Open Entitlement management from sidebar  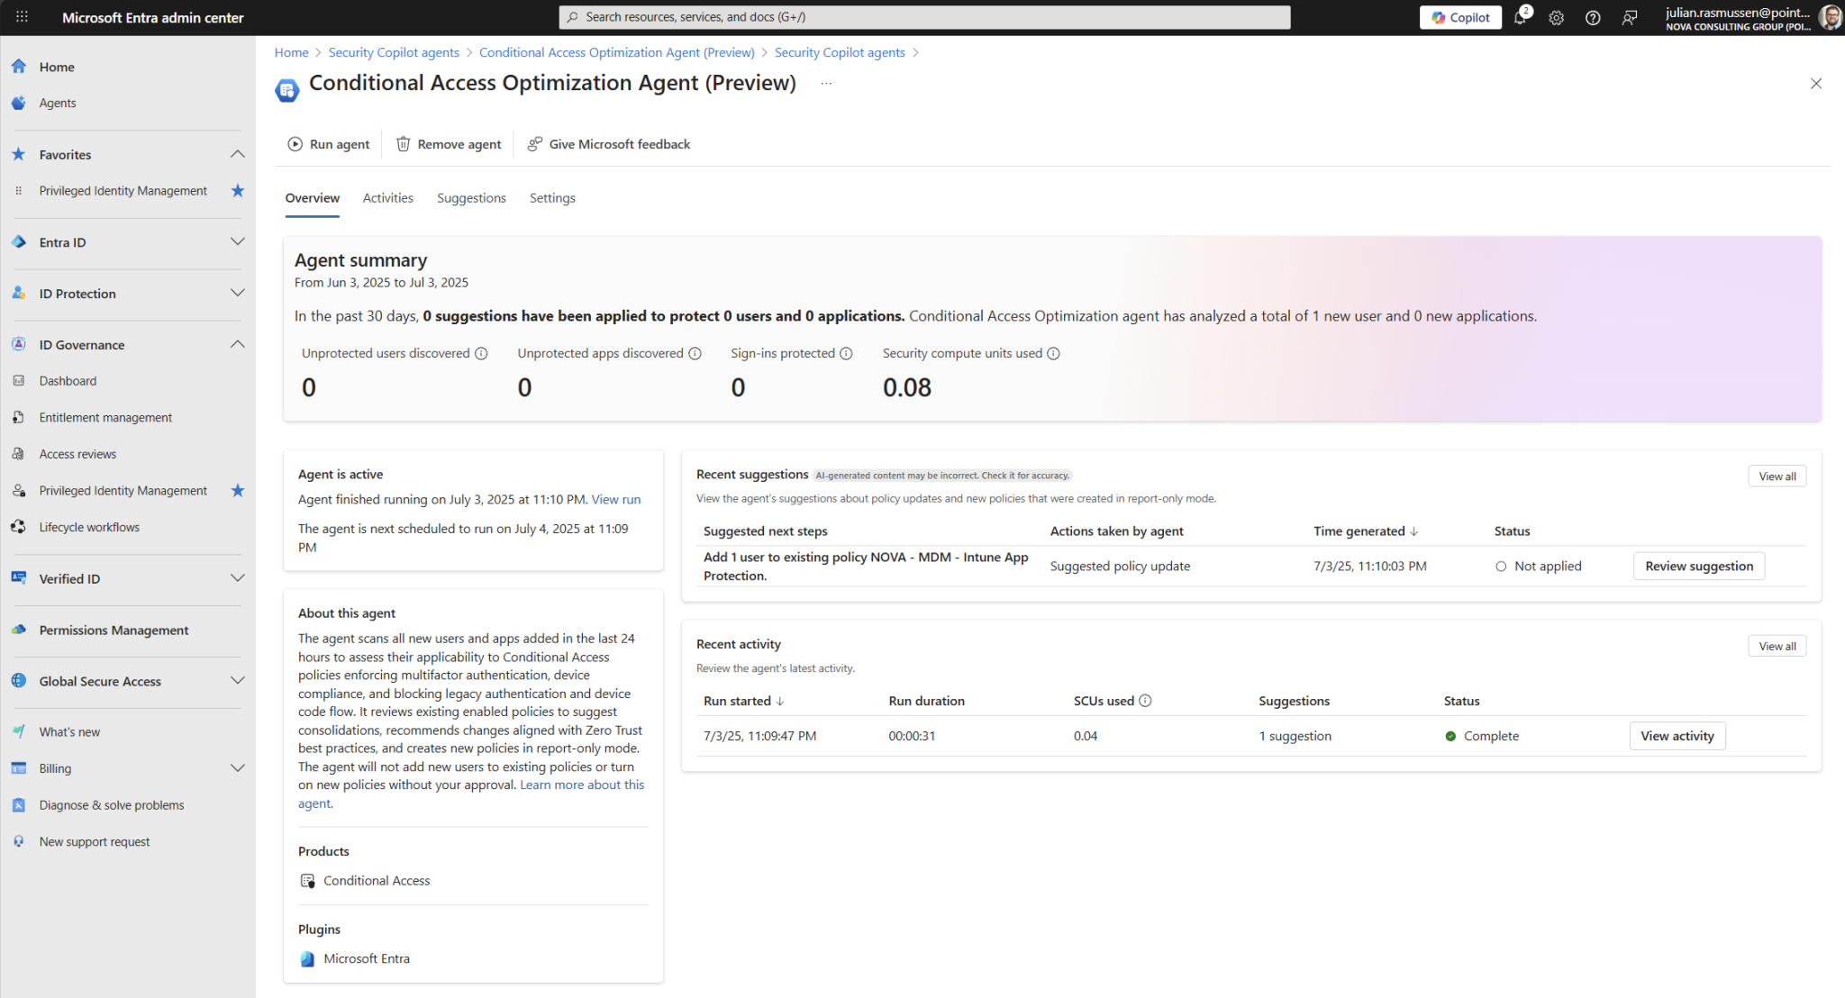[105, 416]
